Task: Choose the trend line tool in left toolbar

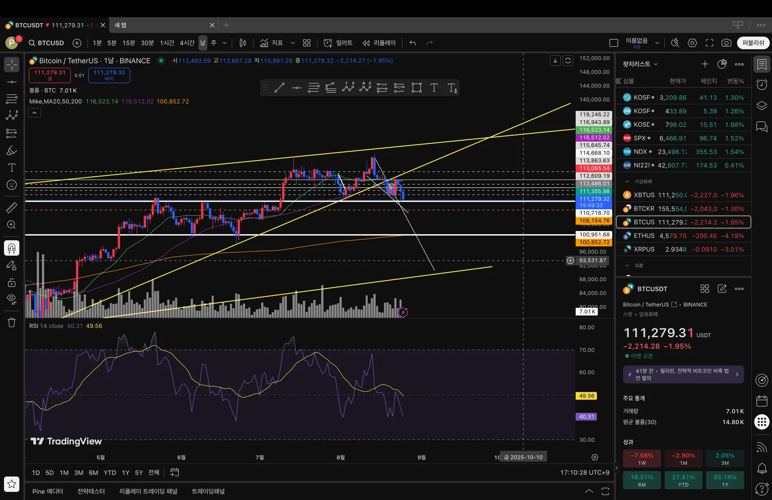Action: click(12, 82)
